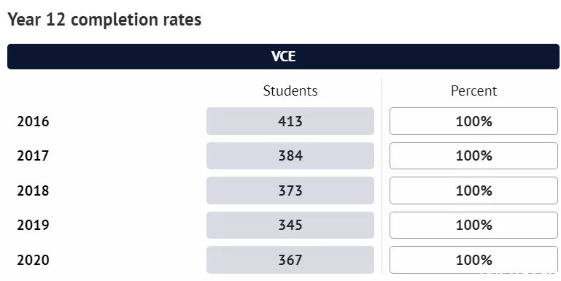Select the VCE header tab
Screen dimensions: 561x281
[x=283, y=56]
